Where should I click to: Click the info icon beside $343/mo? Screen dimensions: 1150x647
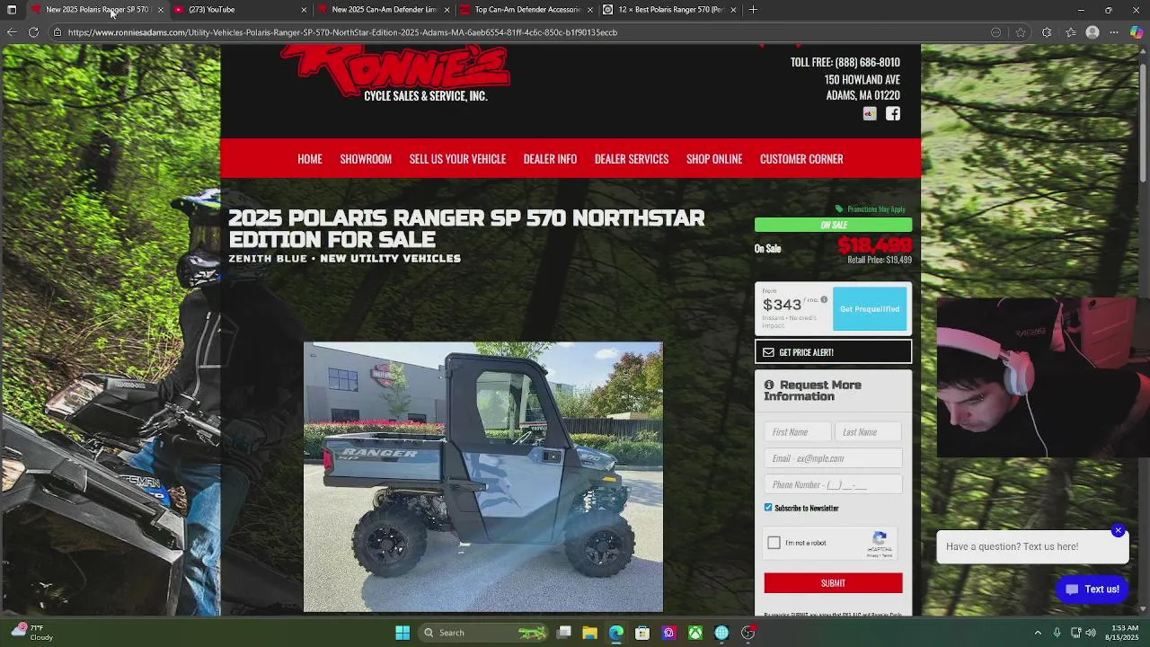pyautogui.click(x=824, y=300)
